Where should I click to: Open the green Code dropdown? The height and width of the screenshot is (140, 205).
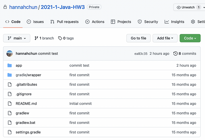(x=190, y=38)
